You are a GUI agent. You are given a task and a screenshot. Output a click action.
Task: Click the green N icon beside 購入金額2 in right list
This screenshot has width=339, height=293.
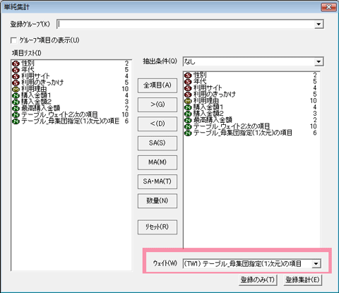[188, 114]
